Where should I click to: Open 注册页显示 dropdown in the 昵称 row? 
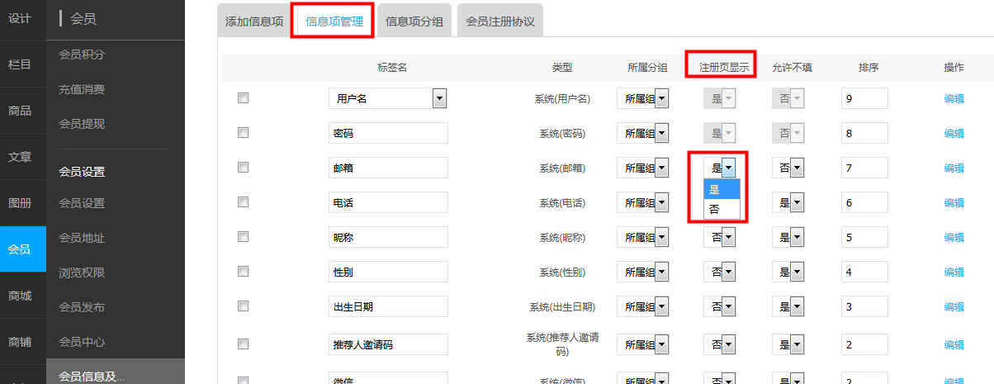coord(719,237)
